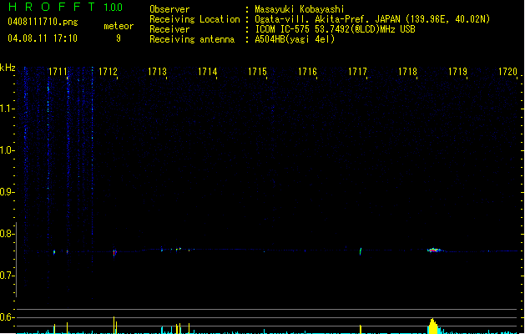Click the 1718 time axis marker
Screen dimensions: 525x334
click(x=407, y=72)
